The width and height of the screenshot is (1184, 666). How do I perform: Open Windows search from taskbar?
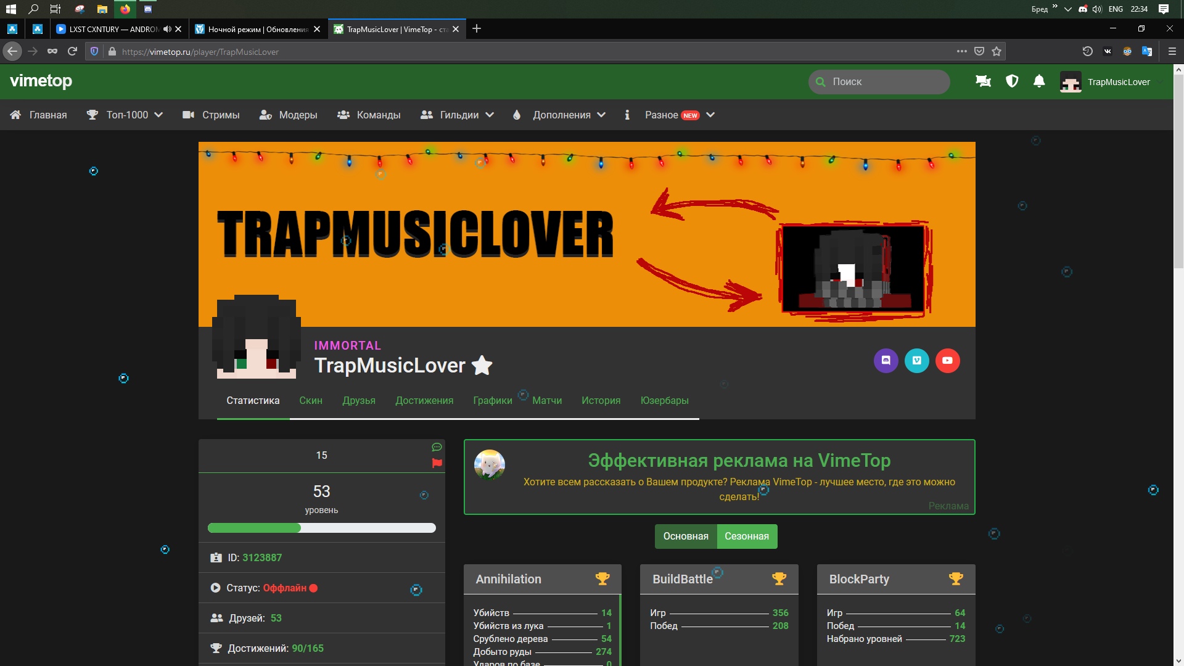pyautogui.click(x=33, y=9)
